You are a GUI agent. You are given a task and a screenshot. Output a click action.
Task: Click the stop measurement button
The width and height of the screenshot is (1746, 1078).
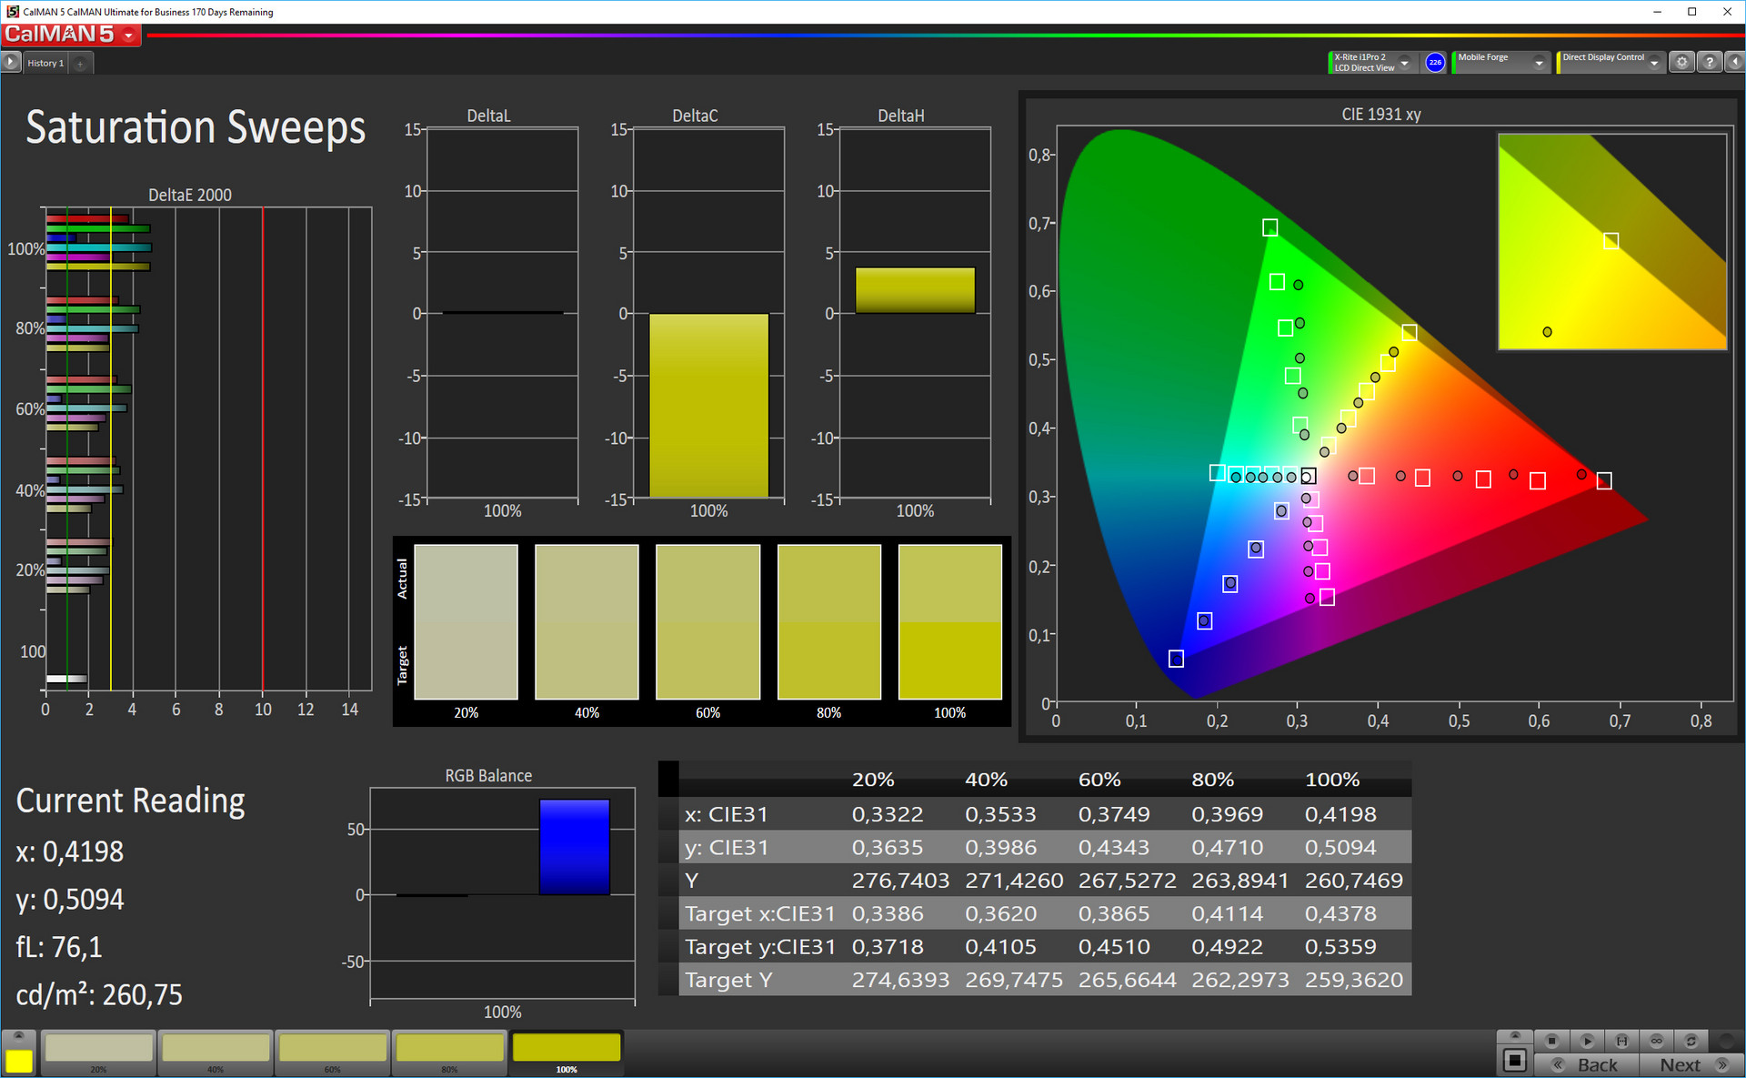[1551, 1041]
